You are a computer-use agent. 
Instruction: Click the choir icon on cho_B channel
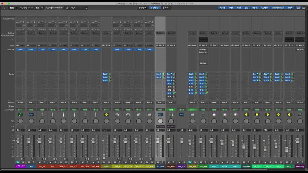click(x=117, y=114)
